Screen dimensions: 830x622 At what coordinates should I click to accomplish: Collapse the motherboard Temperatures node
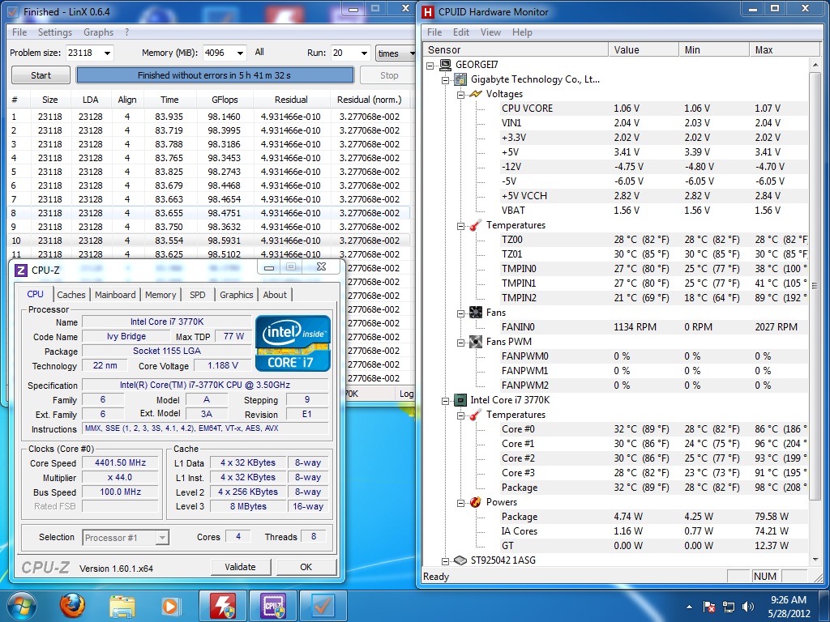point(460,226)
